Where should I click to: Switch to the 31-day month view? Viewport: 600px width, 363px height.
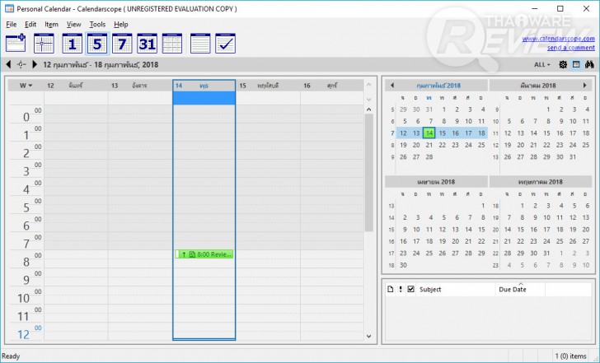[x=147, y=43]
